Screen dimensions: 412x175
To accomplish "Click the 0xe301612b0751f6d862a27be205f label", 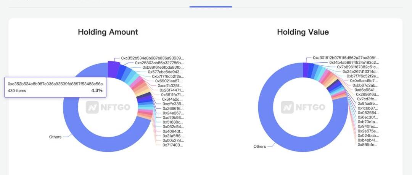I will pos(346,58).
